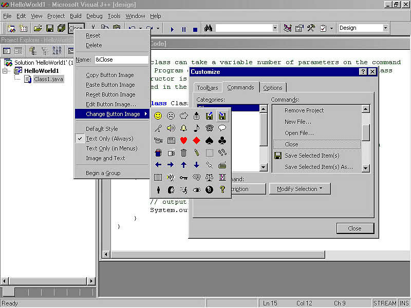
Task: Select the bell button image
Action: click(183, 128)
